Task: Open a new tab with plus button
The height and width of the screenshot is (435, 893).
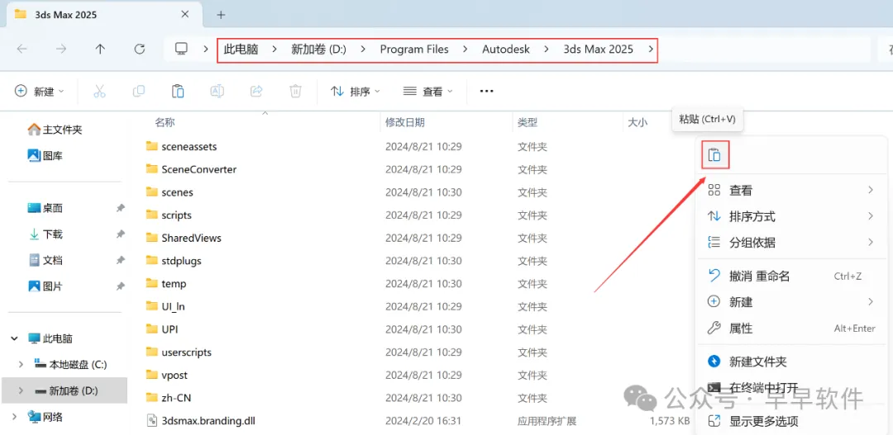Action: [221, 15]
